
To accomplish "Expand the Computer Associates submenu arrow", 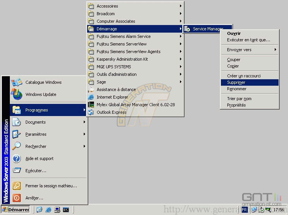I will (x=180, y=21).
